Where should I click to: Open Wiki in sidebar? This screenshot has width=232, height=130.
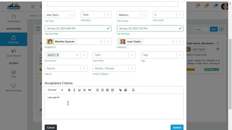(x=13, y=74)
